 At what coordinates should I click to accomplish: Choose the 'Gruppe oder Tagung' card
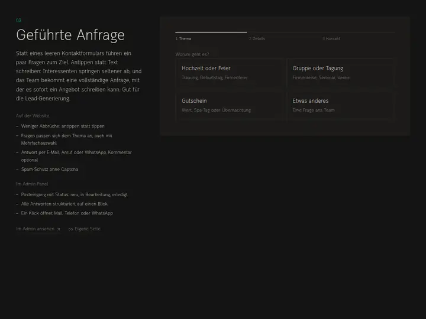[x=341, y=73]
